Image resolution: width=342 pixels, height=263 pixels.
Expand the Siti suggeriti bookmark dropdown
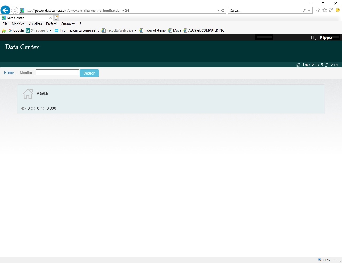(50, 30)
